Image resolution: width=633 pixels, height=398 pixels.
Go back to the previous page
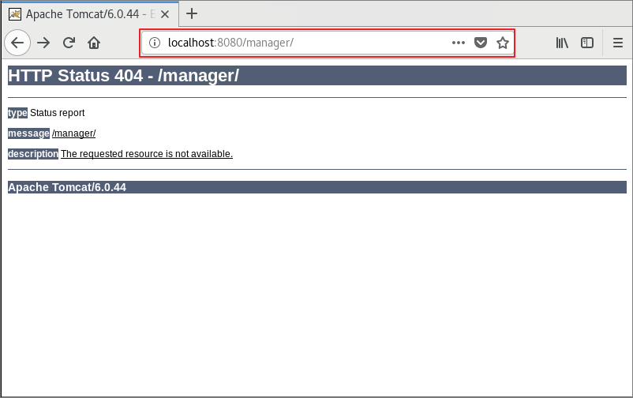pos(17,43)
